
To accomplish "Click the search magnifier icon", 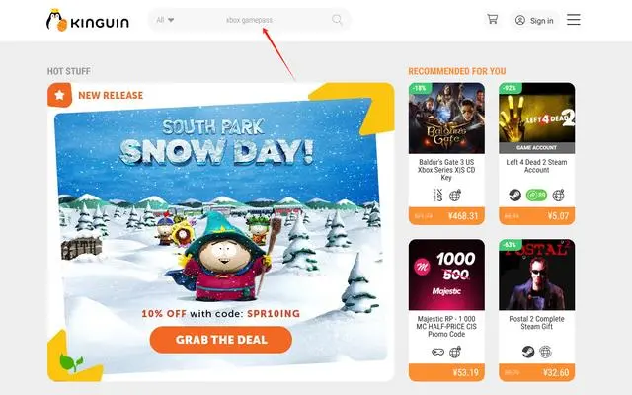I will click(337, 20).
